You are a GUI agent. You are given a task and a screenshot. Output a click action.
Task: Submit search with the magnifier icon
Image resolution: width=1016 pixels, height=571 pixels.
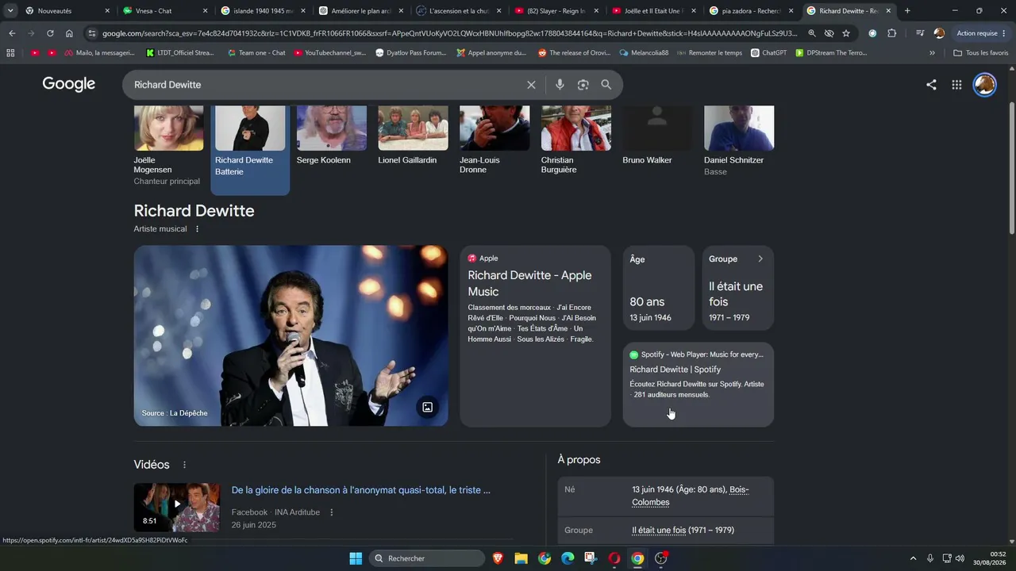pos(606,85)
